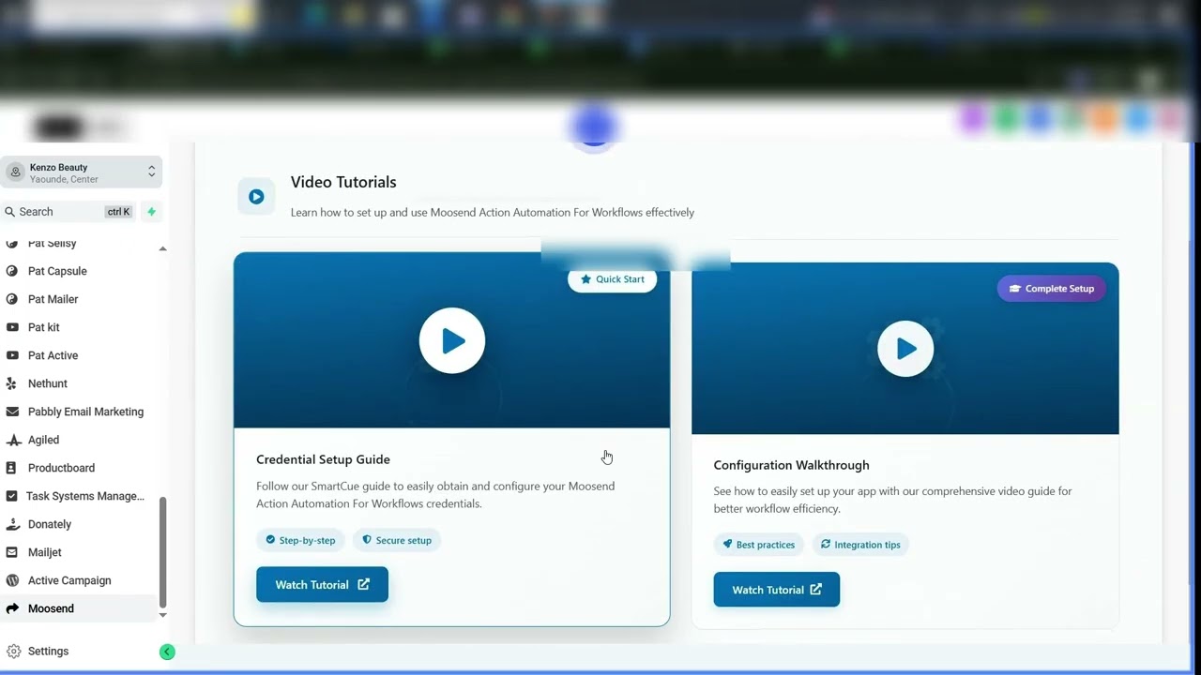Click the Mailjet icon
This screenshot has width=1201, height=675.
coord(12,552)
